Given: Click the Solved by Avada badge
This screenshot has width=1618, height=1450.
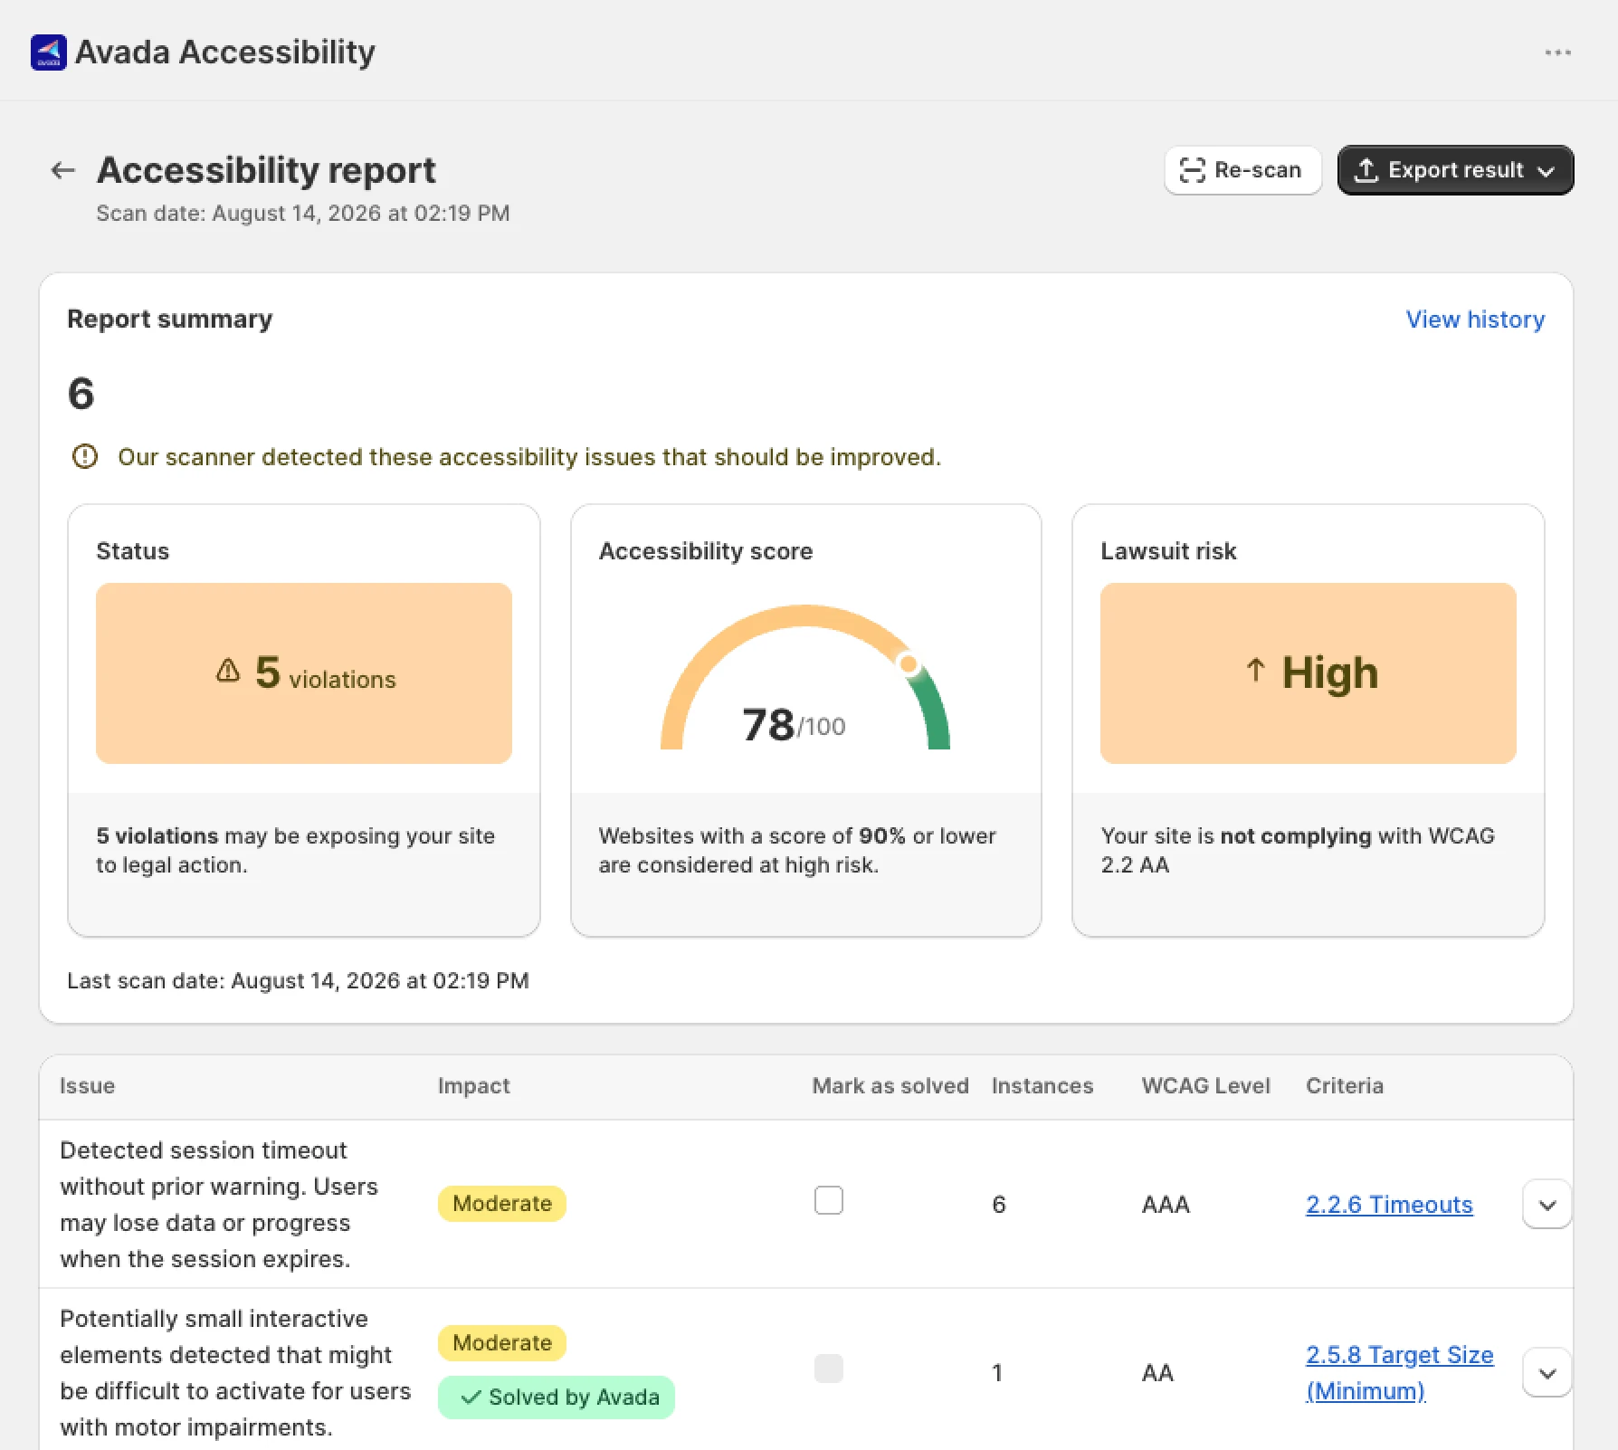Looking at the screenshot, I should pos(557,1398).
